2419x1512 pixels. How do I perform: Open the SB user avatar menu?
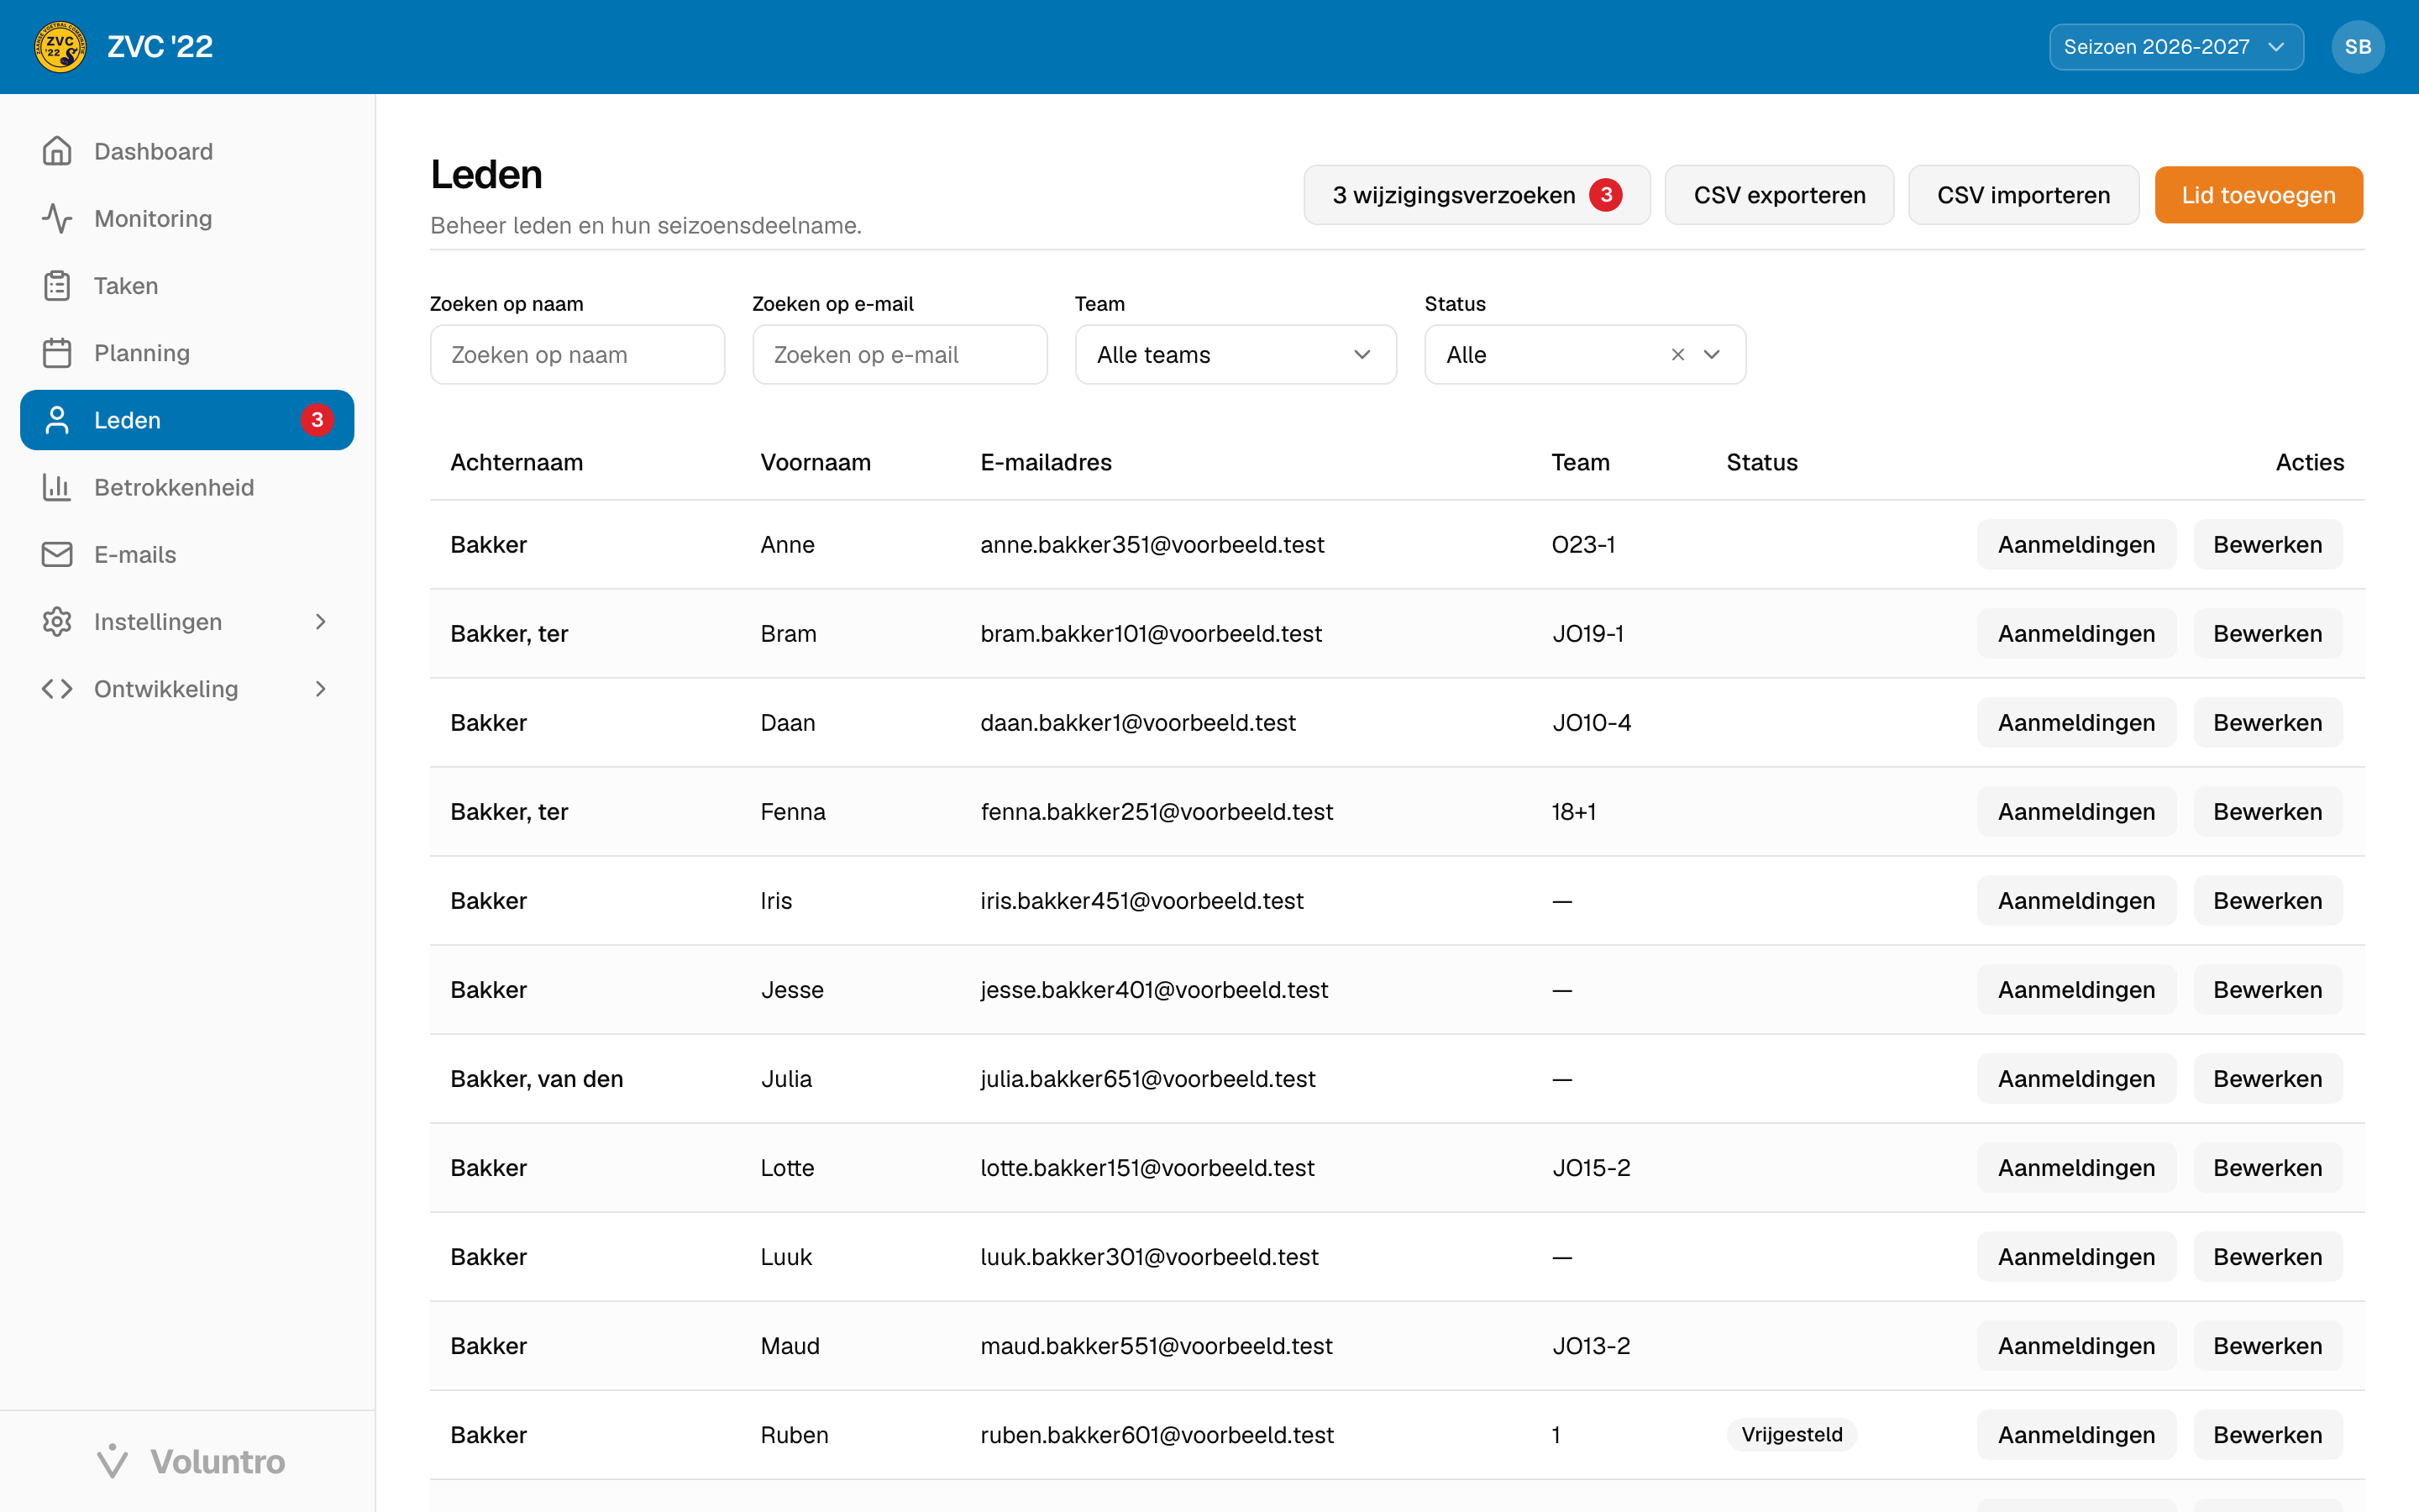(2357, 47)
